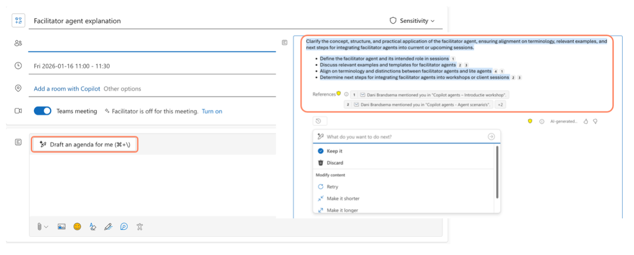Give thumbs down to AI-generated agenda
This screenshot has height=255, width=634.
595,121
